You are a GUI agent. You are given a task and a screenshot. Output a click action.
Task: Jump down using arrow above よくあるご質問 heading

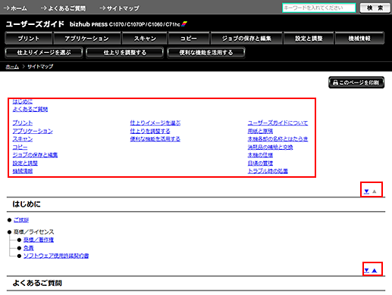click(x=366, y=271)
